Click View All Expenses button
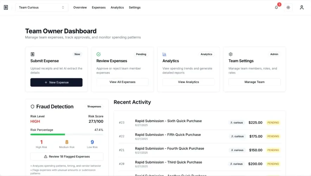 click(x=122, y=82)
